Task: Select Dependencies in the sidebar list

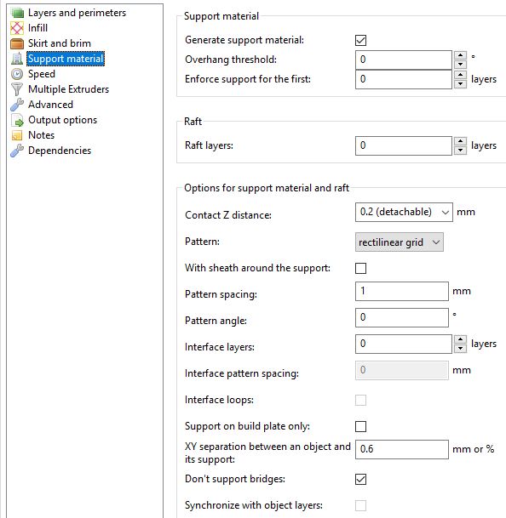Action: (60, 151)
